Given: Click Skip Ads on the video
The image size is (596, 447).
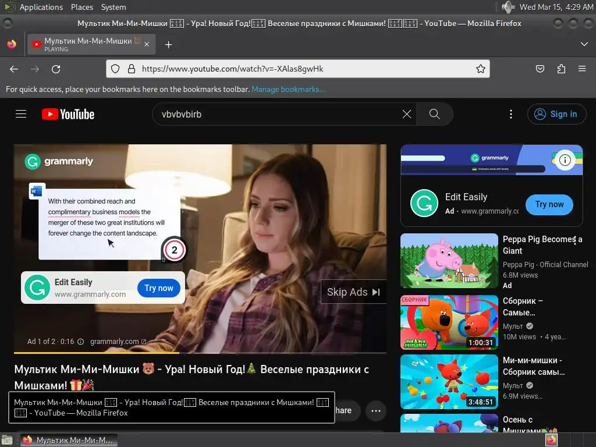Looking at the screenshot, I should (x=353, y=292).
